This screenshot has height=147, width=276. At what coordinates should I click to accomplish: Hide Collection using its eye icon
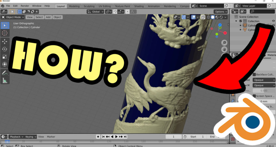[x=273, y=21]
